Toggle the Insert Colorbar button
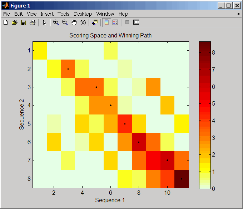This screenshot has height=209, width=243. (106, 22)
